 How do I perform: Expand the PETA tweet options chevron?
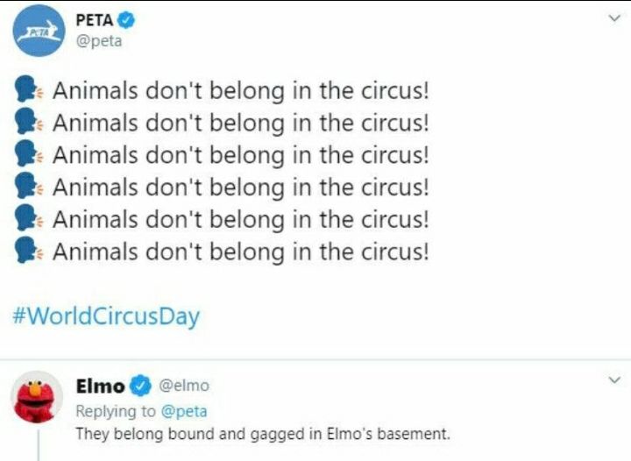tap(613, 18)
